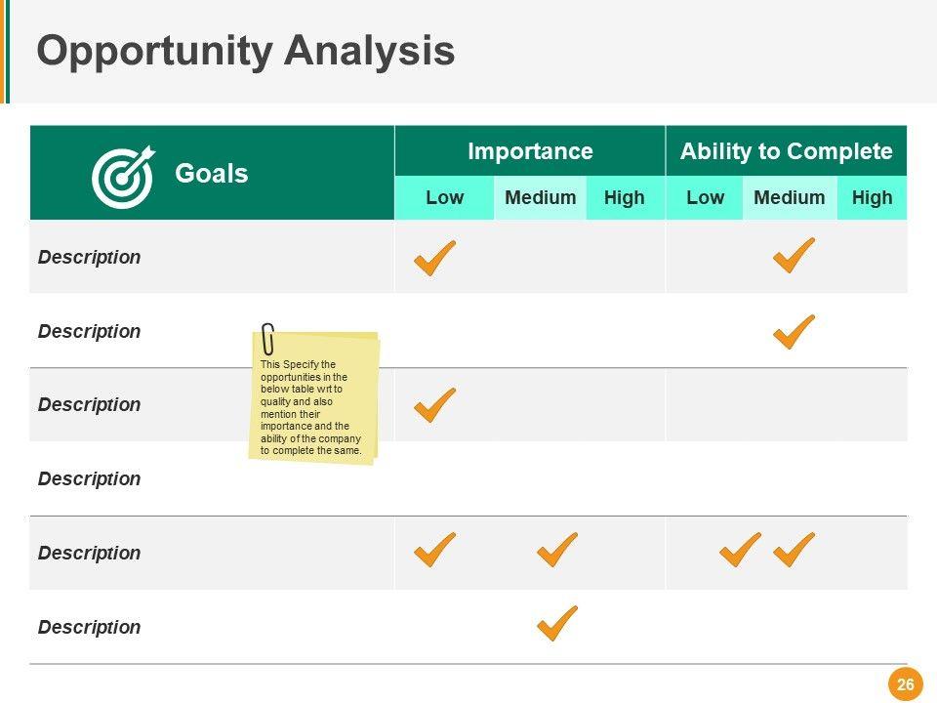937x703 pixels.
Task: Click the Opportunity Analysis title
Action: 246,51
